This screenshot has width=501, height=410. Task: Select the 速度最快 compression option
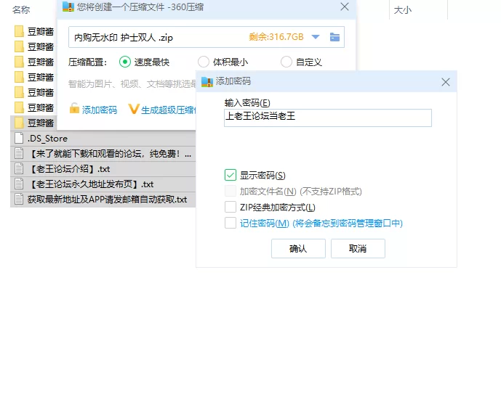tap(125, 62)
